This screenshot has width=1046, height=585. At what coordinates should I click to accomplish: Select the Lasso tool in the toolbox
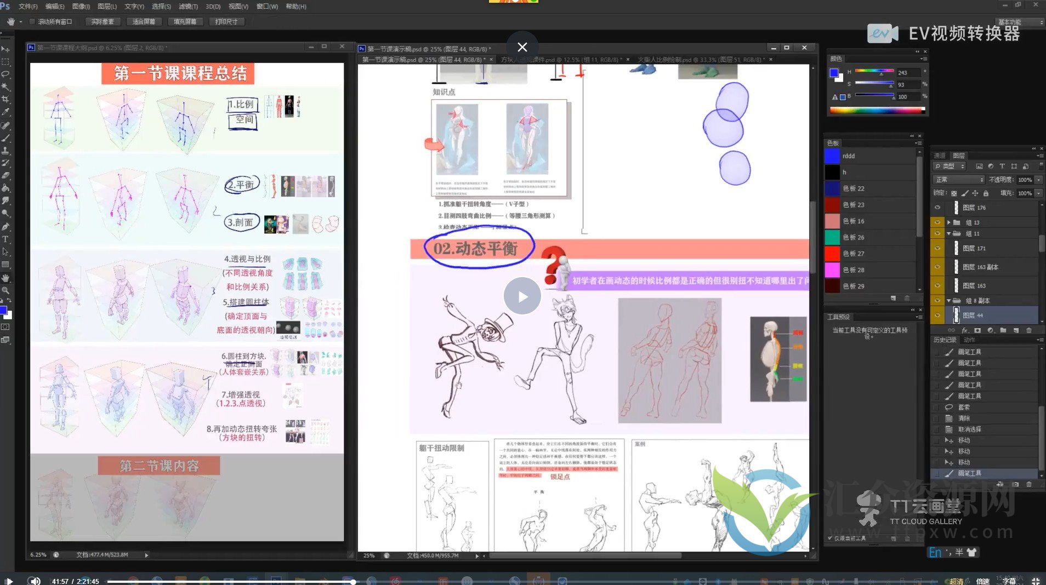pos(5,74)
